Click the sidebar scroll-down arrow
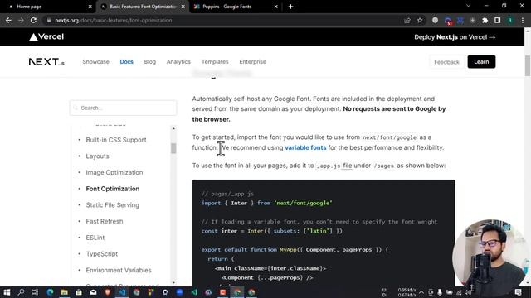Viewport: 531px width, 298px height. 173,282
